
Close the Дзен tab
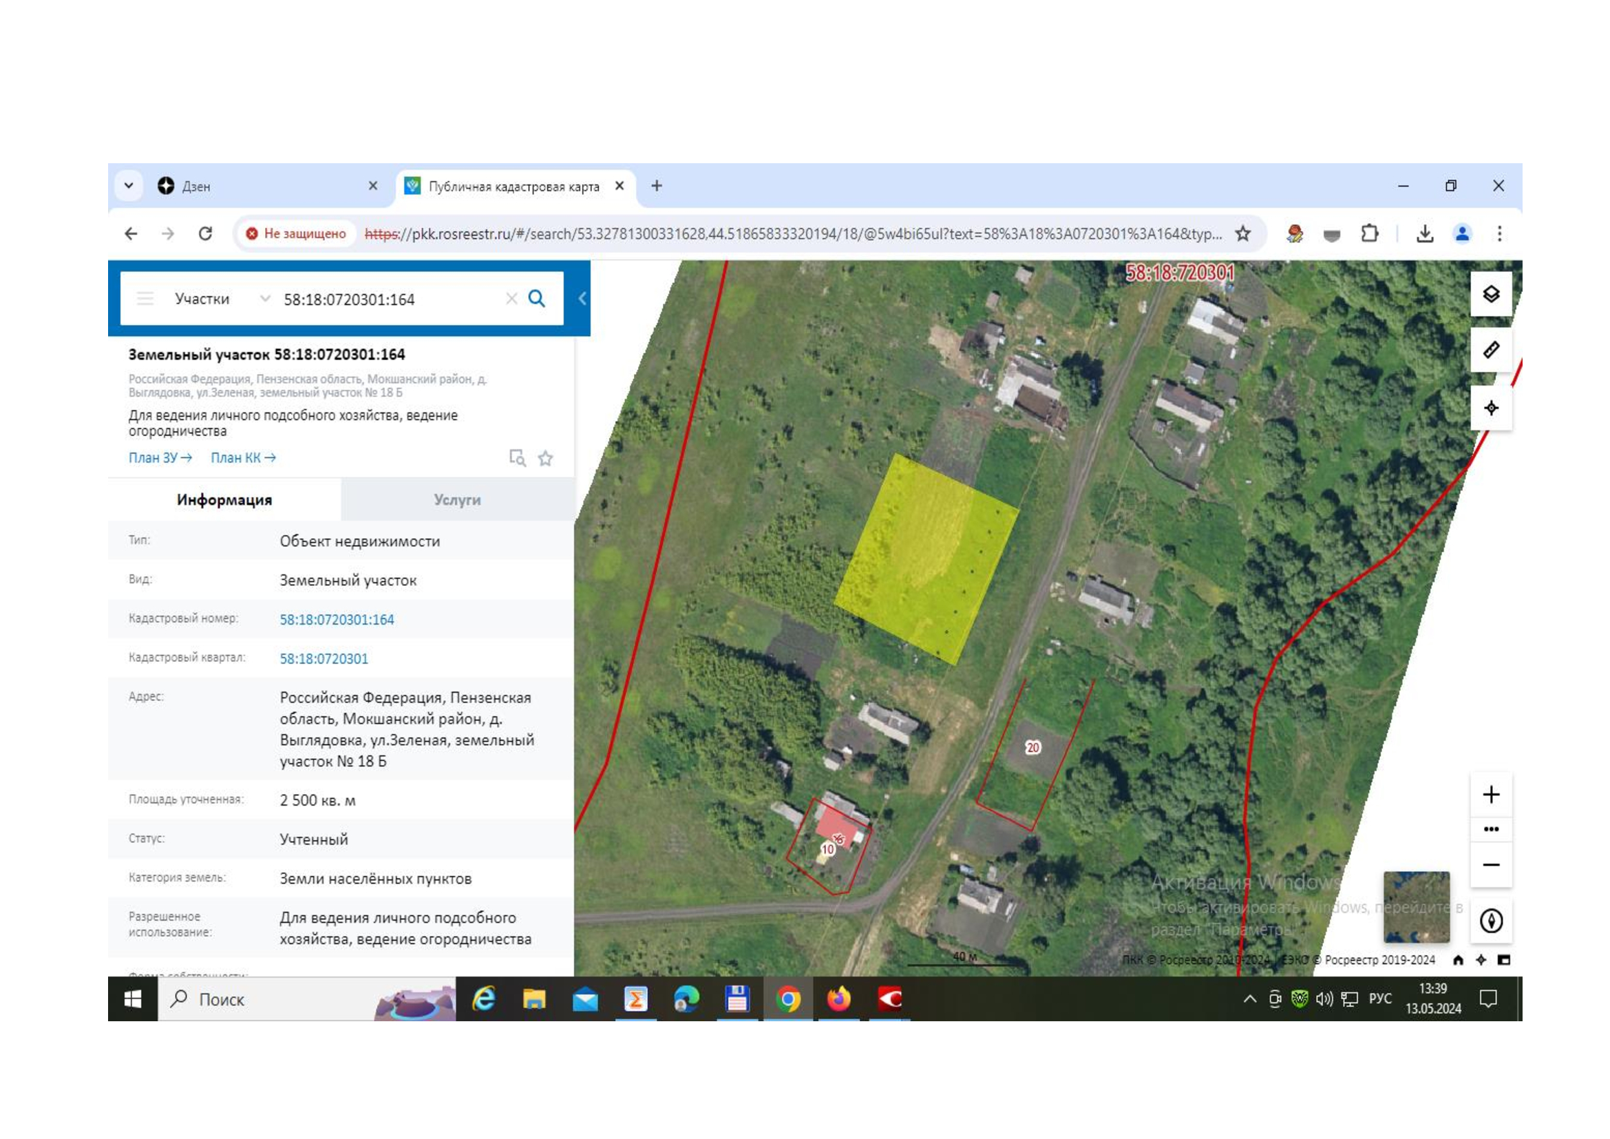pyautogui.click(x=373, y=186)
